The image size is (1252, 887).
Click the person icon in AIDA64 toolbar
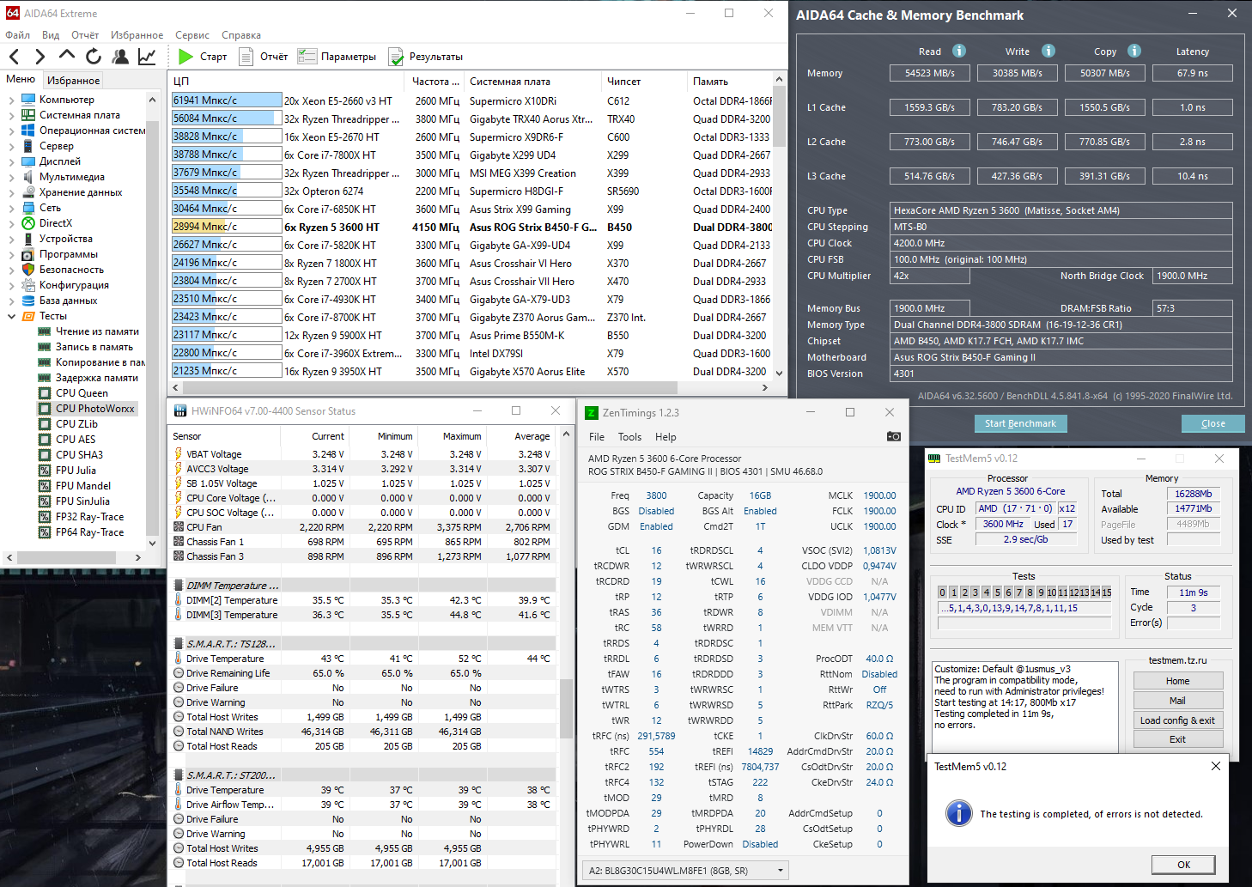pos(120,57)
